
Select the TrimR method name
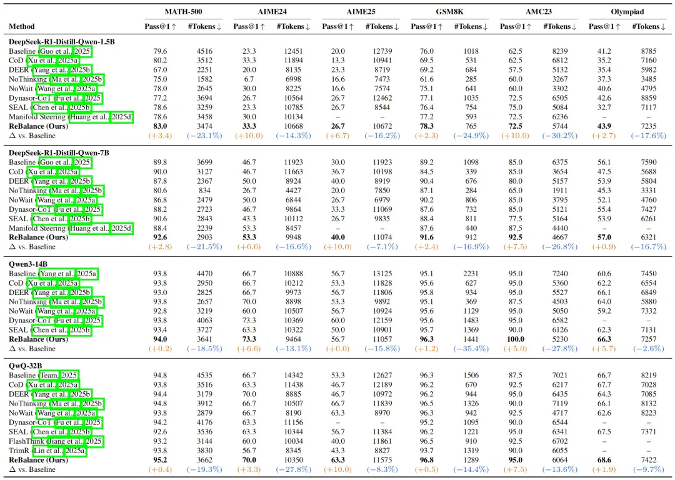click(20, 451)
